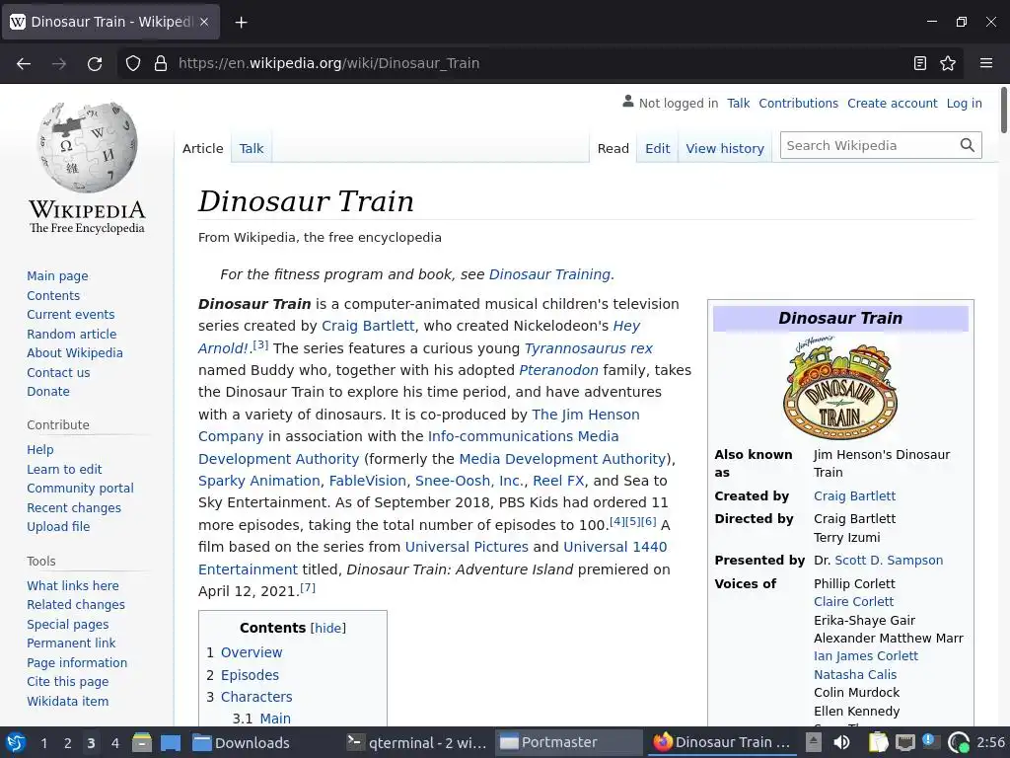Bookmark this page with the star icon
This screenshot has width=1010, height=758.
tap(948, 63)
